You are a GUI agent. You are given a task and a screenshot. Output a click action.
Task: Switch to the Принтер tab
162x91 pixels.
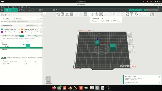coord(43,10)
